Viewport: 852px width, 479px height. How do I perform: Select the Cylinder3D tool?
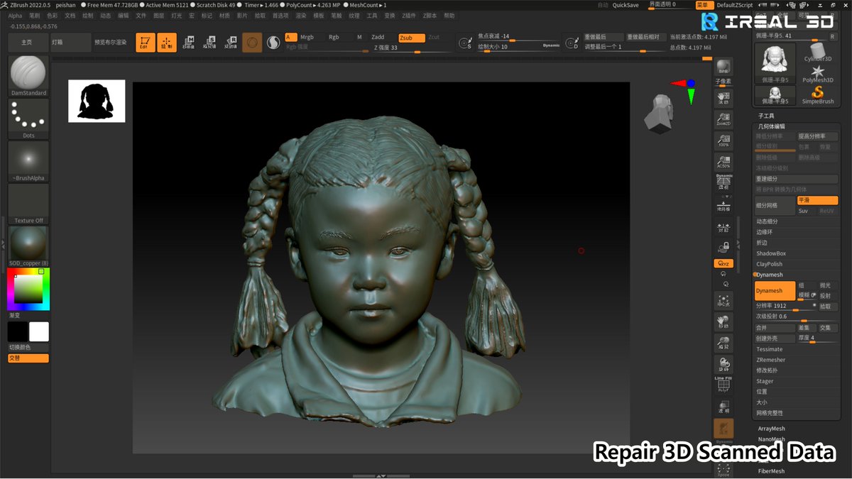pyautogui.click(x=818, y=53)
